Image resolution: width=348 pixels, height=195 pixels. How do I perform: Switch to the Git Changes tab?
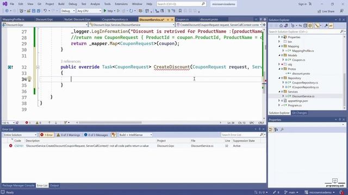(x=299, y=113)
